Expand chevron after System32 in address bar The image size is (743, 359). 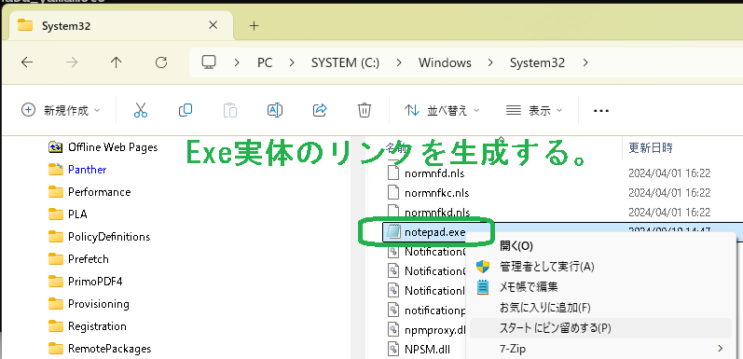pyautogui.click(x=585, y=62)
